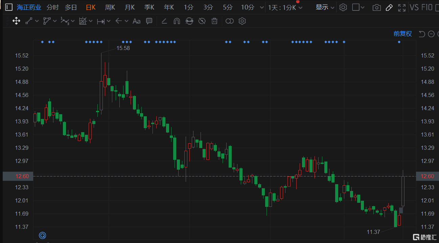Toggle magnet snap mode
This screenshot has height=243, width=439.
click(177, 21)
